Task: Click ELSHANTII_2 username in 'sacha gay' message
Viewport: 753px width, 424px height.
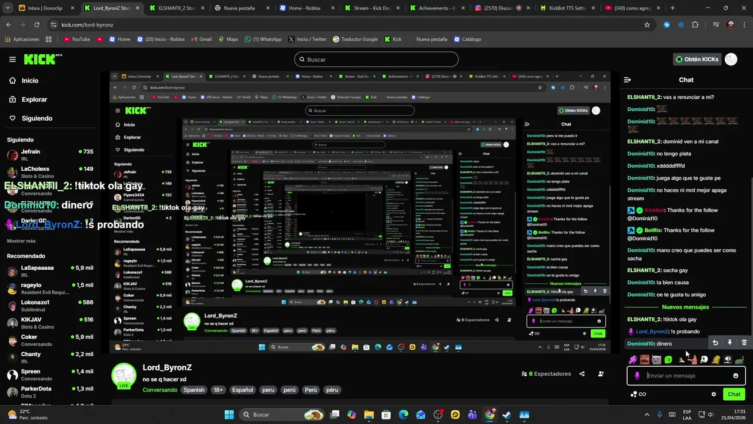Action: click(644, 270)
